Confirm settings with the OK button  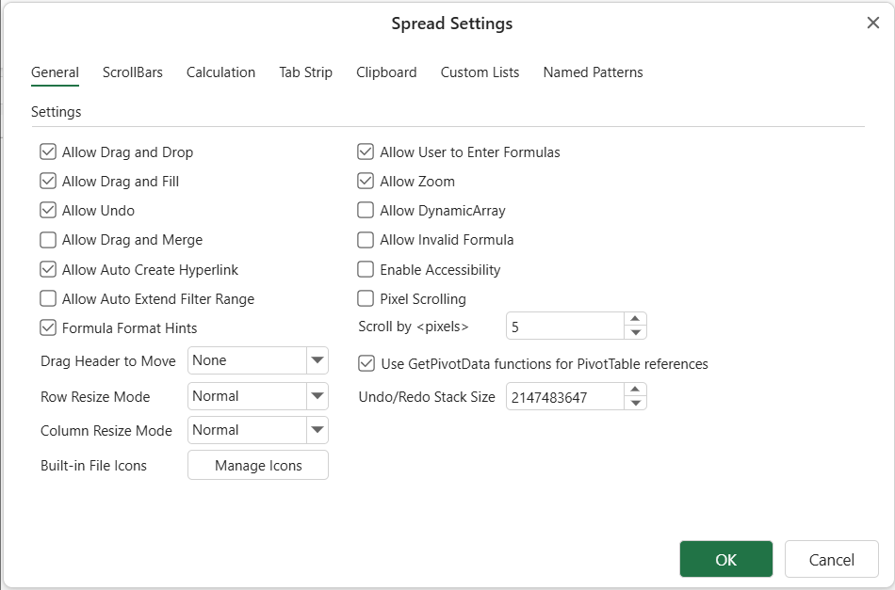725,560
